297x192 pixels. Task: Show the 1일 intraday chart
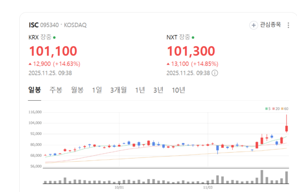click(x=97, y=90)
